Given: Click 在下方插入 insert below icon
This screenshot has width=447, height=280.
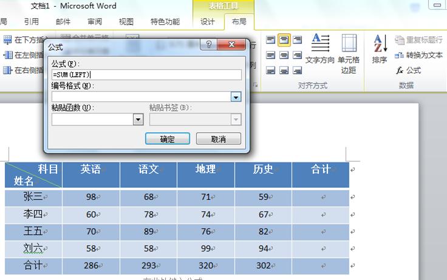Looking at the screenshot, I should click(x=8, y=40).
